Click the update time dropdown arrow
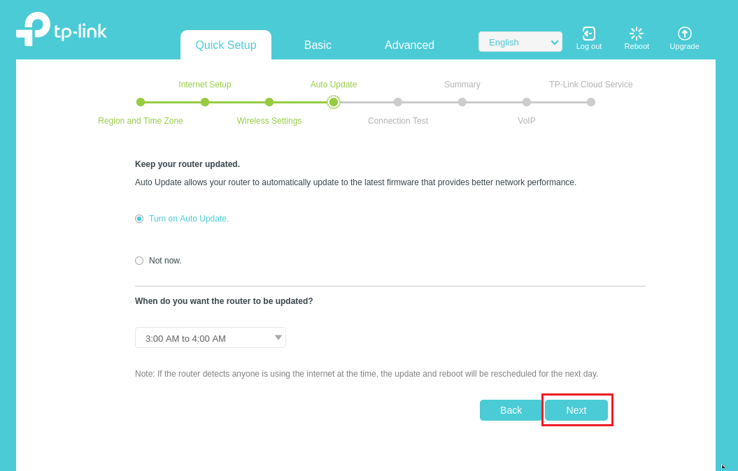The image size is (738, 471). click(278, 338)
